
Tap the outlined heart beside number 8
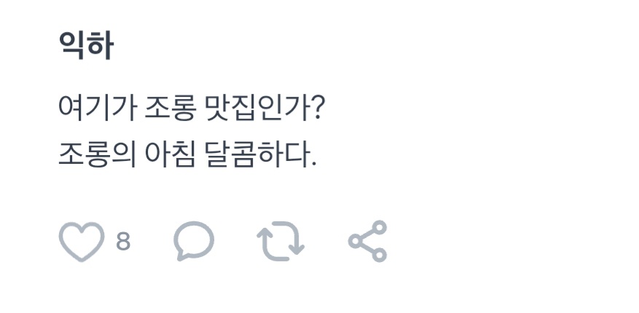[x=82, y=242]
